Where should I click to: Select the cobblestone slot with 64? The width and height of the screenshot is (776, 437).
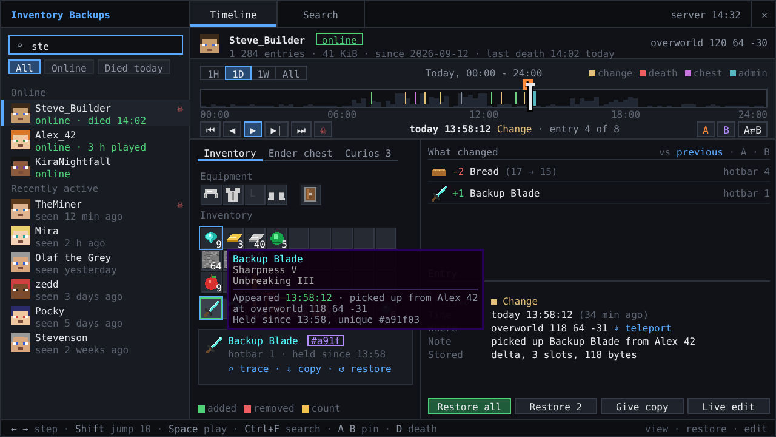click(x=212, y=260)
